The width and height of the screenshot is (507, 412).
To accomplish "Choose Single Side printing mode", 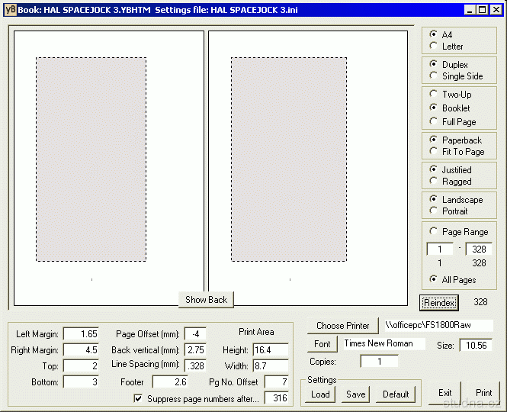I will click(x=435, y=76).
